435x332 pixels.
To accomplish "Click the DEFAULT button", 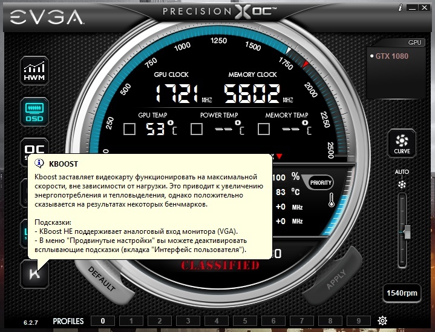I will [x=102, y=279].
